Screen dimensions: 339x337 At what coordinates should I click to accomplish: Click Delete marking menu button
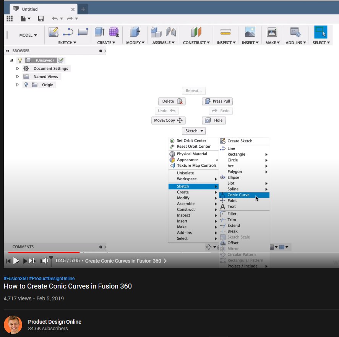pyautogui.click(x=172, y=101)
